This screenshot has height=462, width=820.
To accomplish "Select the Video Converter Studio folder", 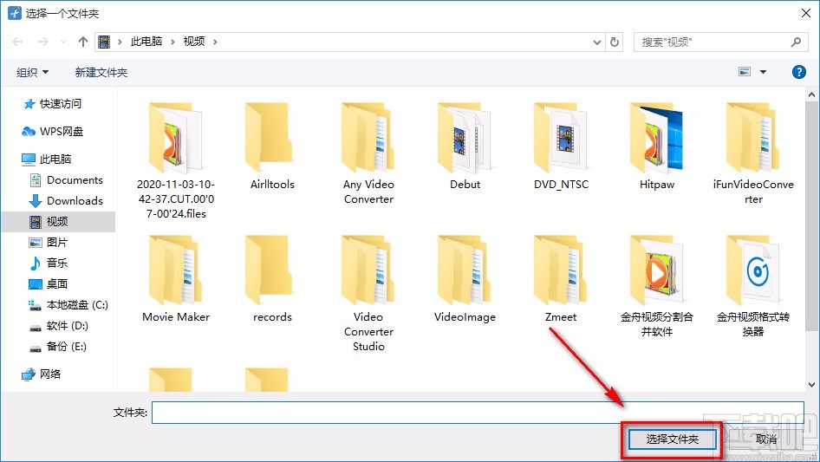I will click(x=368, y=293).
